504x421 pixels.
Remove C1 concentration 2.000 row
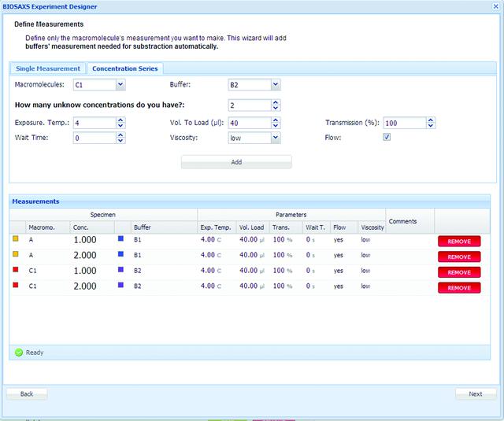pos(459,288)
